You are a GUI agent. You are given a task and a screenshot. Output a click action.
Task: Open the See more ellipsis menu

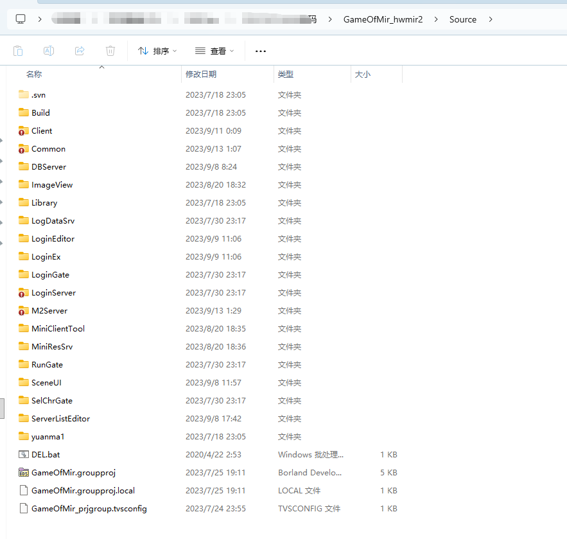260,51
